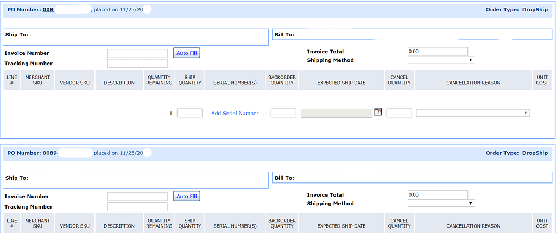Open first order's Shipping Method dropdown
Image resolution: width=556 pixels, height=233 pixels.
tap(441, 60)
